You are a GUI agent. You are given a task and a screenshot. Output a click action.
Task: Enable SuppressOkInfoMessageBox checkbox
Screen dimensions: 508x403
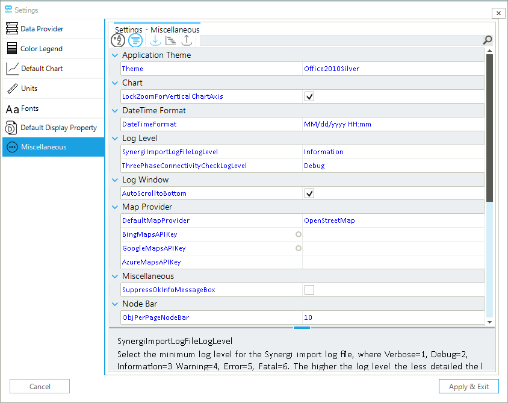(x=309, y=290)
